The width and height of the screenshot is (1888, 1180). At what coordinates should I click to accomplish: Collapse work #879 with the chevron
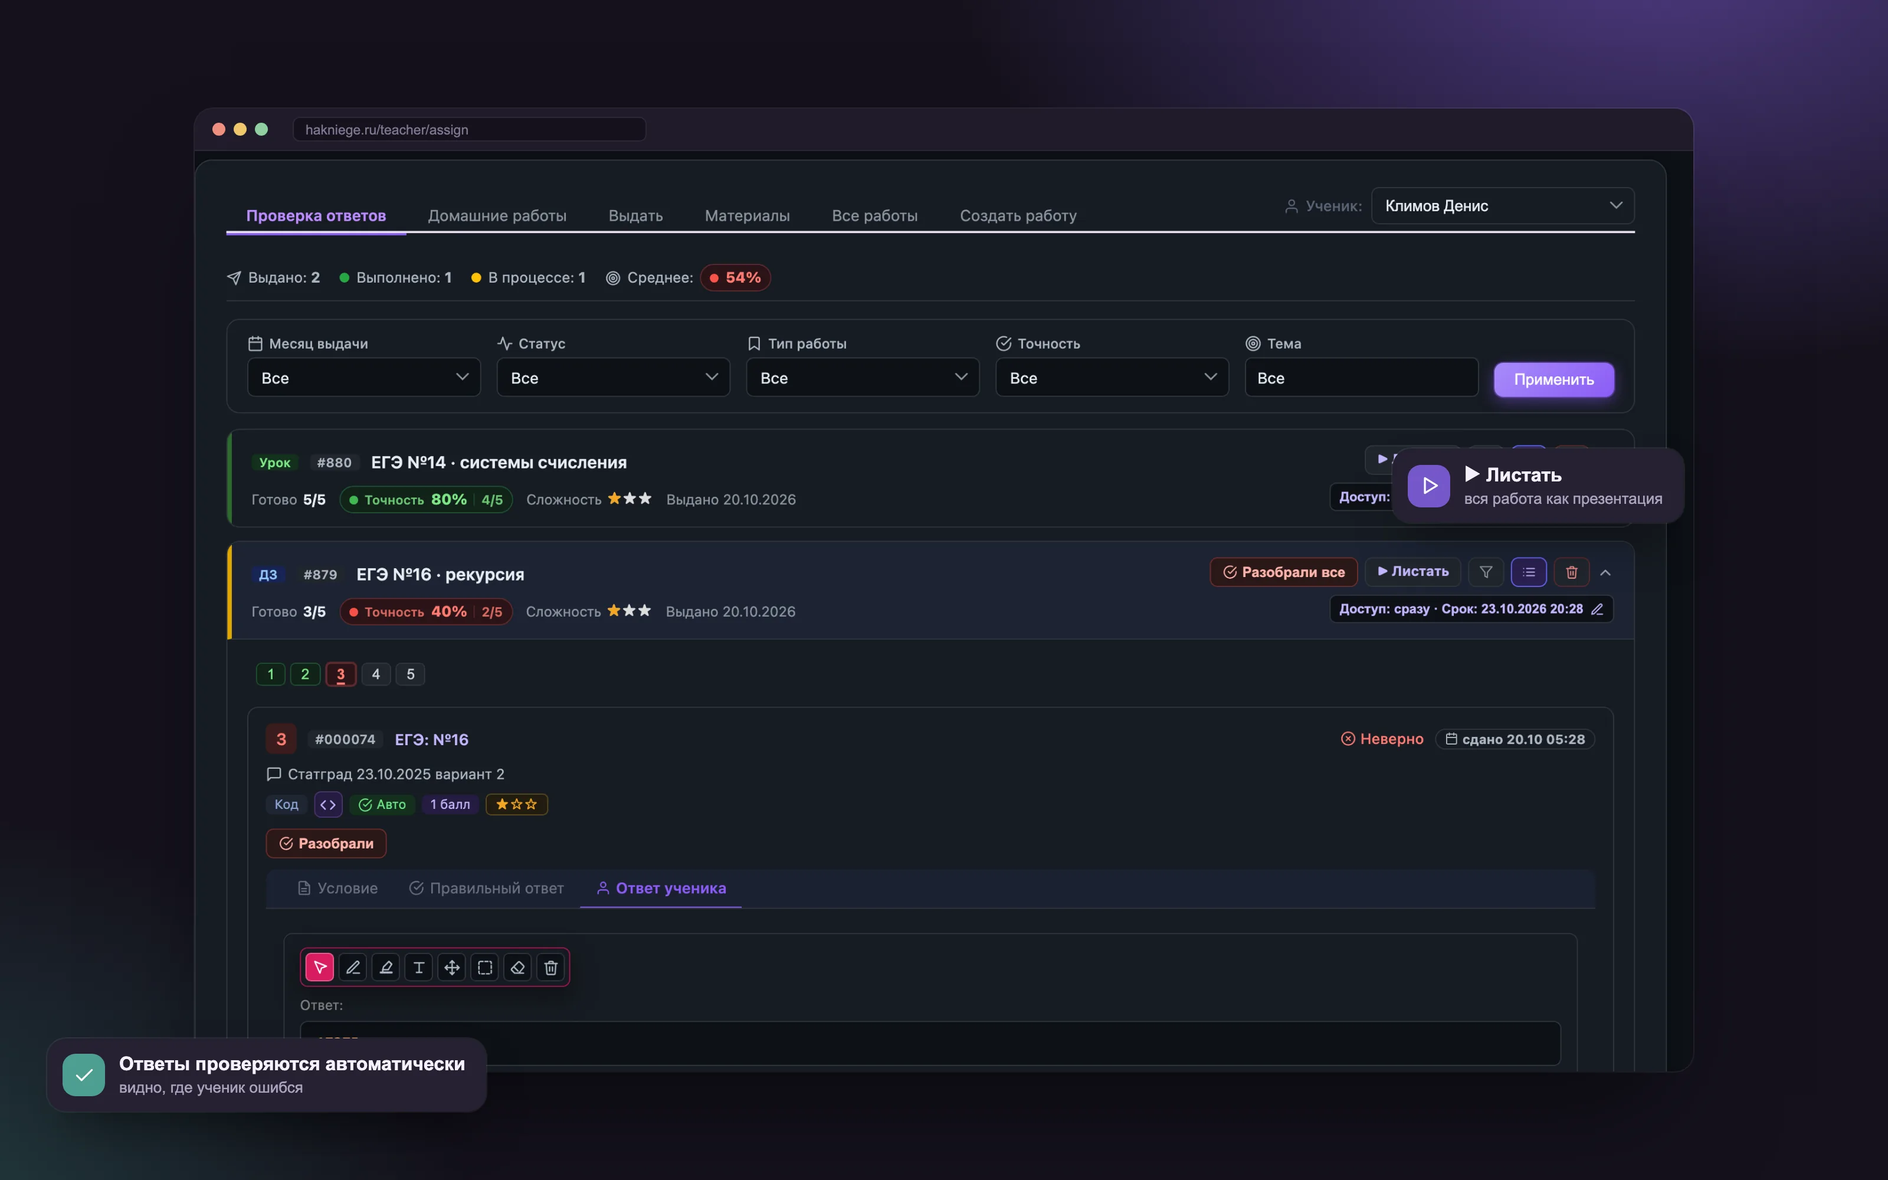point(1605,573)
